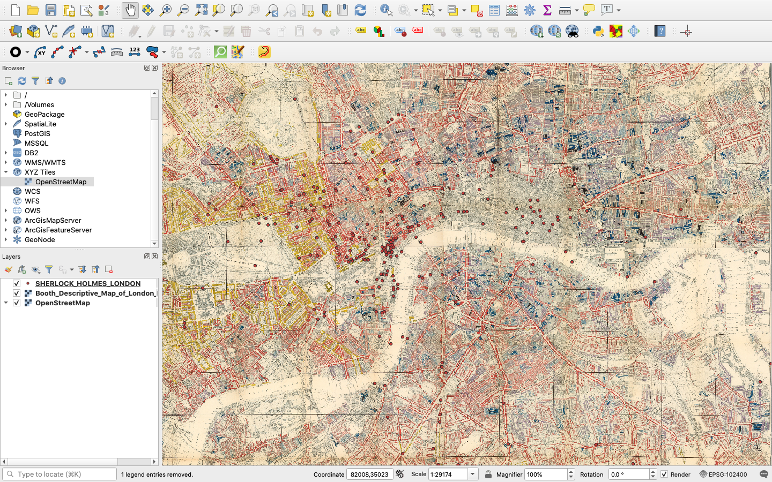Click Expand All icon in Layers panel
The width and height of the screenshot is (772, 482).
click(82, 269)
